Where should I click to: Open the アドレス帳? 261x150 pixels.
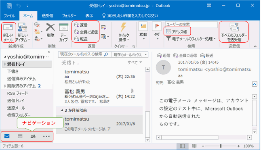[177, 31]
